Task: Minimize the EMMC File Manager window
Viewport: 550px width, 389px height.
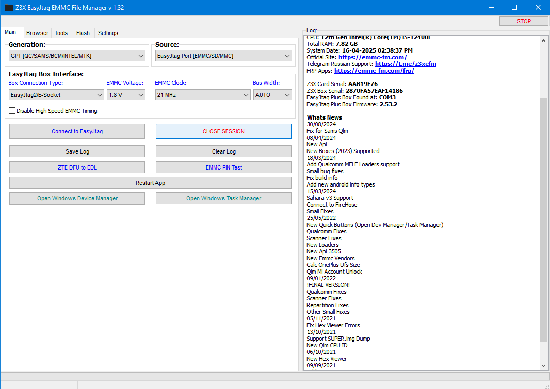Action: (x=491, y=7)
